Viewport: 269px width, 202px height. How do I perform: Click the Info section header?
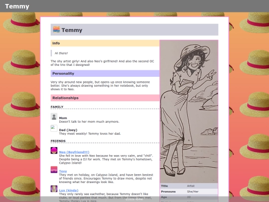coord(105,43)
